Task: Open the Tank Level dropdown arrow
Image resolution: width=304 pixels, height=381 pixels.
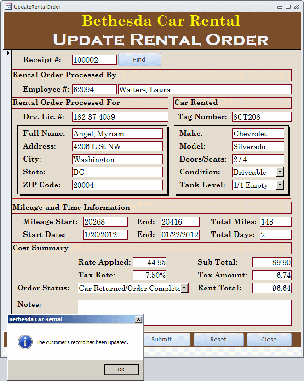Action: pyautogui.click(x=280, y=185)
